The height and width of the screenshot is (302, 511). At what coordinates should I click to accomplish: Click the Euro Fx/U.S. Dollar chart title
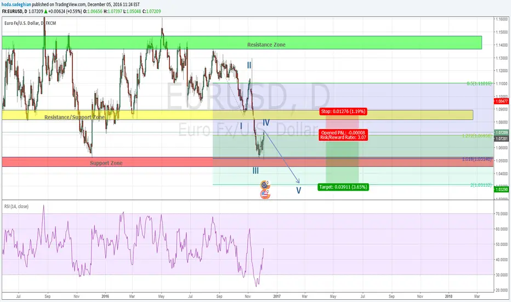pos(30,23)
